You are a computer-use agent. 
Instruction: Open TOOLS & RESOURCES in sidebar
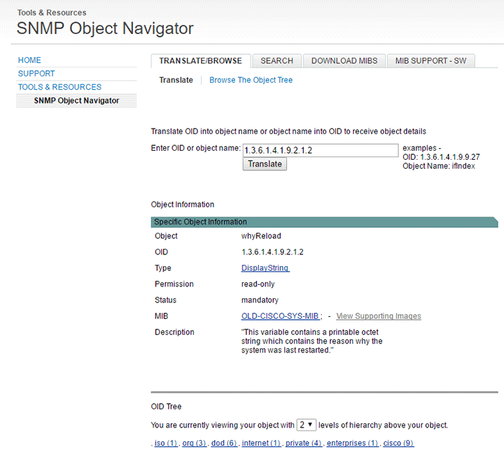60,87
